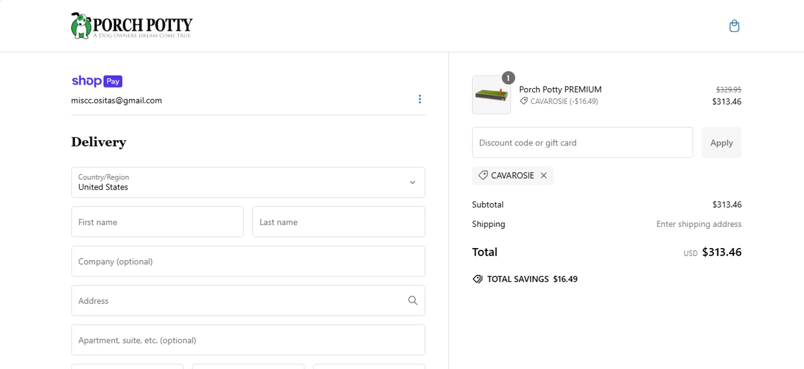Click the Discount code or gift card field

pyautogui.click(x=583, y=142)
